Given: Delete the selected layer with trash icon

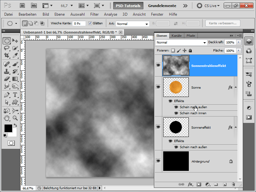Looking at the screenshot, I should click(x=234, y=184).
